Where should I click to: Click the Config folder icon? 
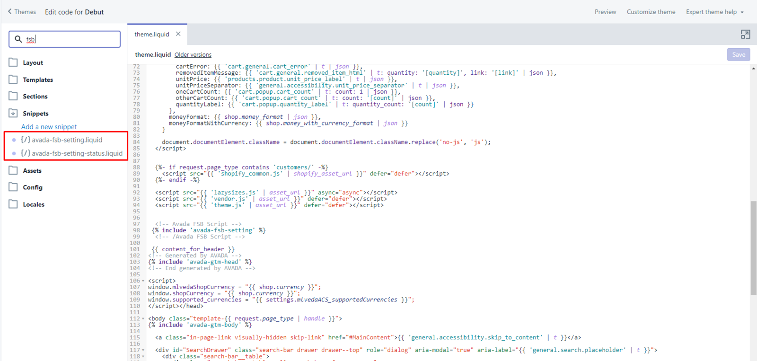(13, 187)
